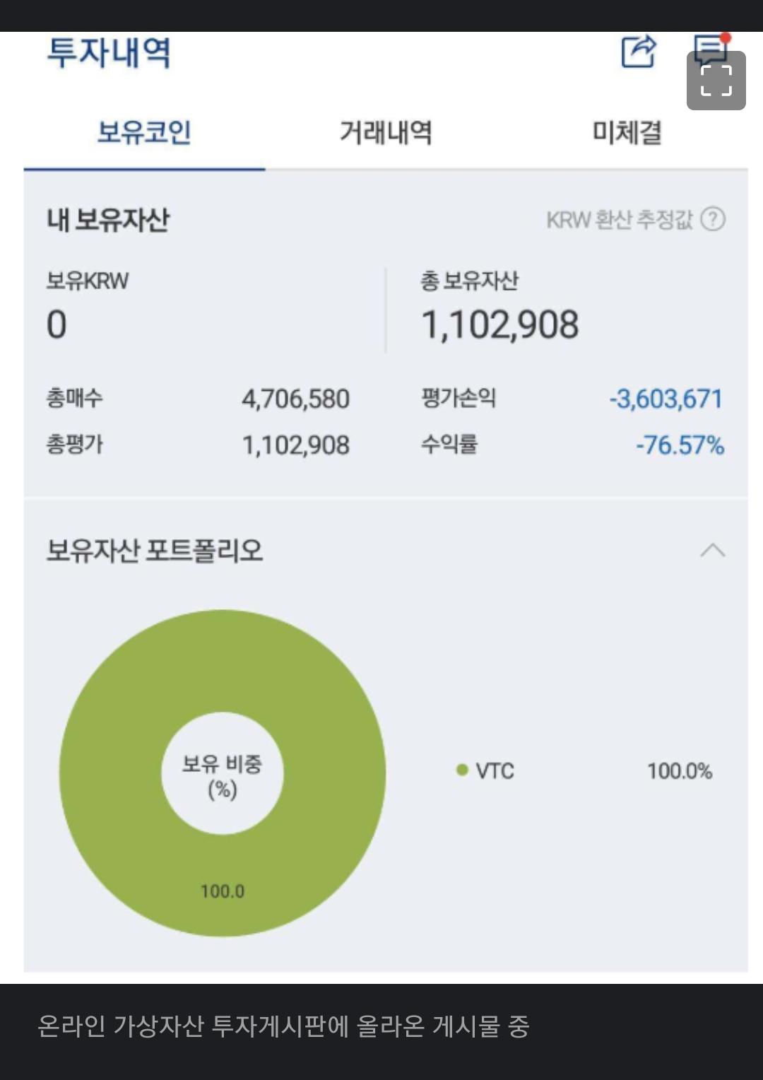This screenshot has width=763, height=1080.
Task: Tap the fullscreen expand overlay icon
Action: tap(716, 81)
